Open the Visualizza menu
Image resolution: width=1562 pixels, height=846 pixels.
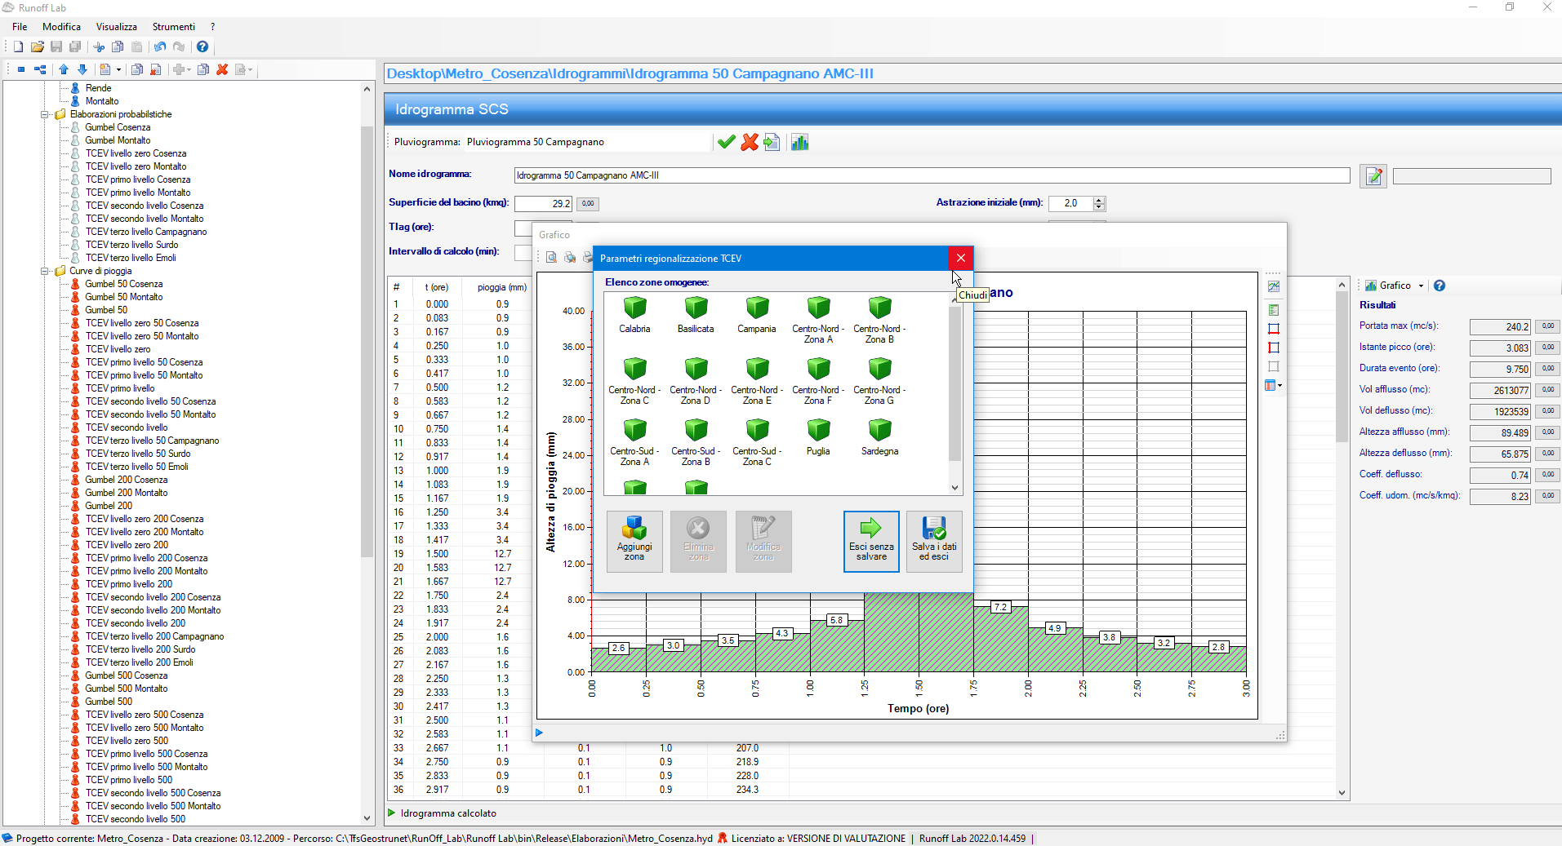pos(116,27)
